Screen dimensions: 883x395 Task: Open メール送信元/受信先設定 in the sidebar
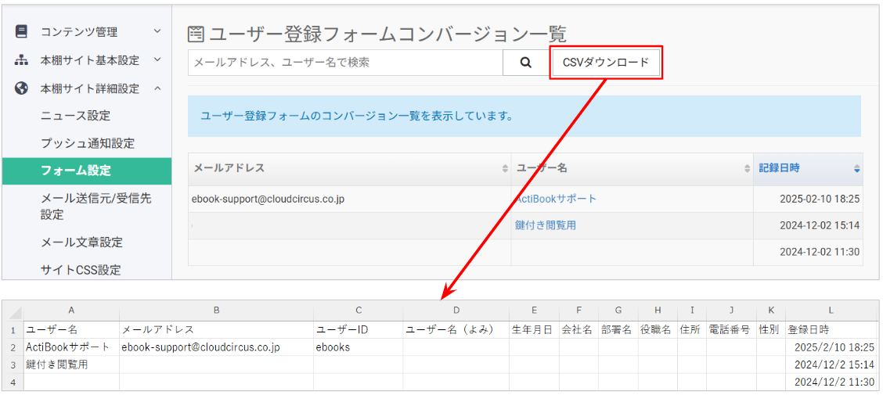click(96, 206)
